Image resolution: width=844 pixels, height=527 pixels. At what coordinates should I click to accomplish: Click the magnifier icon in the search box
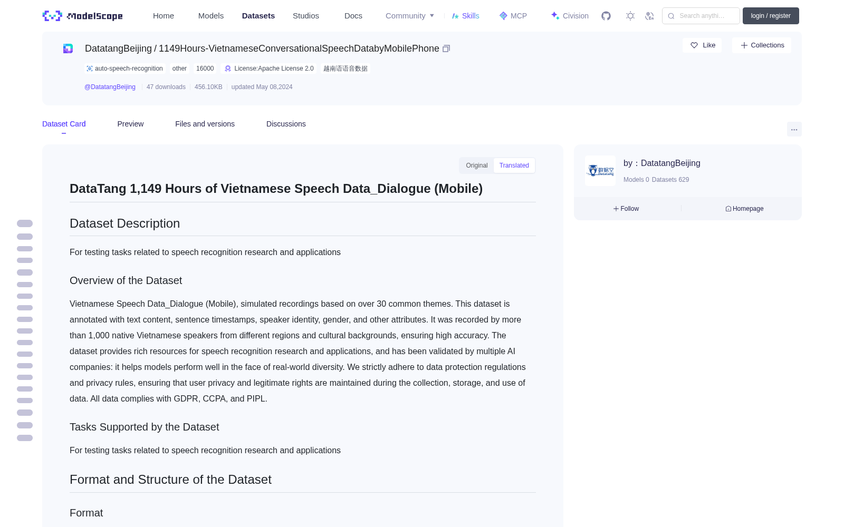click(671, 16)
